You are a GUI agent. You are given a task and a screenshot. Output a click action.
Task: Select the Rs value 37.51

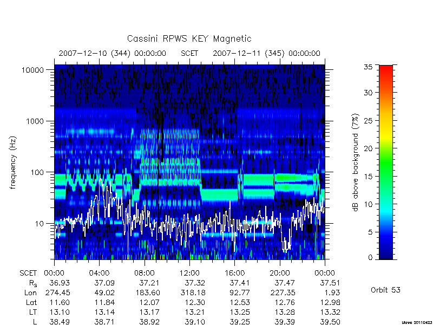330,283
